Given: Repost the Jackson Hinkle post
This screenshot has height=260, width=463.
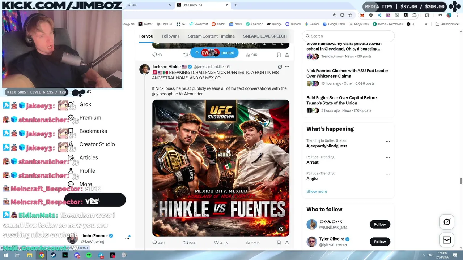Looking at the screenshot, I should coord(189,243).
